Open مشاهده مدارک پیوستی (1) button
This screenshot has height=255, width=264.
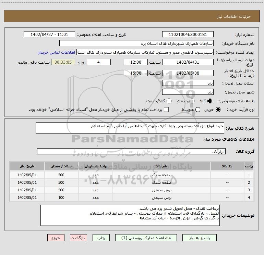[x=146, y=238]
